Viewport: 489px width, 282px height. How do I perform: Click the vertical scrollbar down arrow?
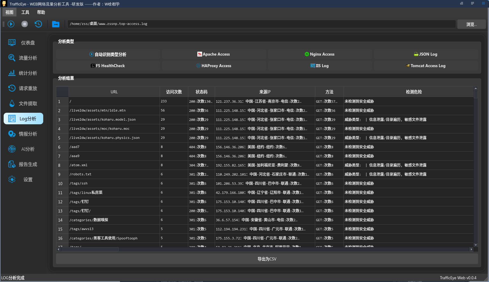[476, 245]
